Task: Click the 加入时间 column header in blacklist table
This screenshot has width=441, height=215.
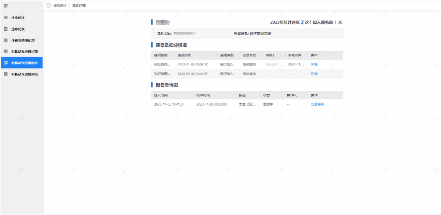Action: click(161, 95)
